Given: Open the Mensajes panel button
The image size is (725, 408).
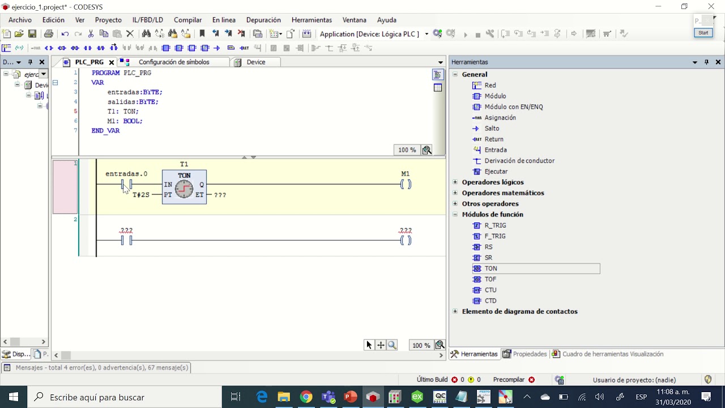Looking at the screenshot, I should point(97,368).
